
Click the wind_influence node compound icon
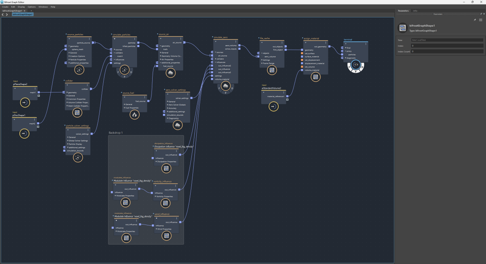(x=166, y=236)
